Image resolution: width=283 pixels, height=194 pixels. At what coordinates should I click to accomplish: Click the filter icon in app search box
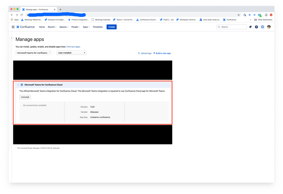tap(50, 53)
